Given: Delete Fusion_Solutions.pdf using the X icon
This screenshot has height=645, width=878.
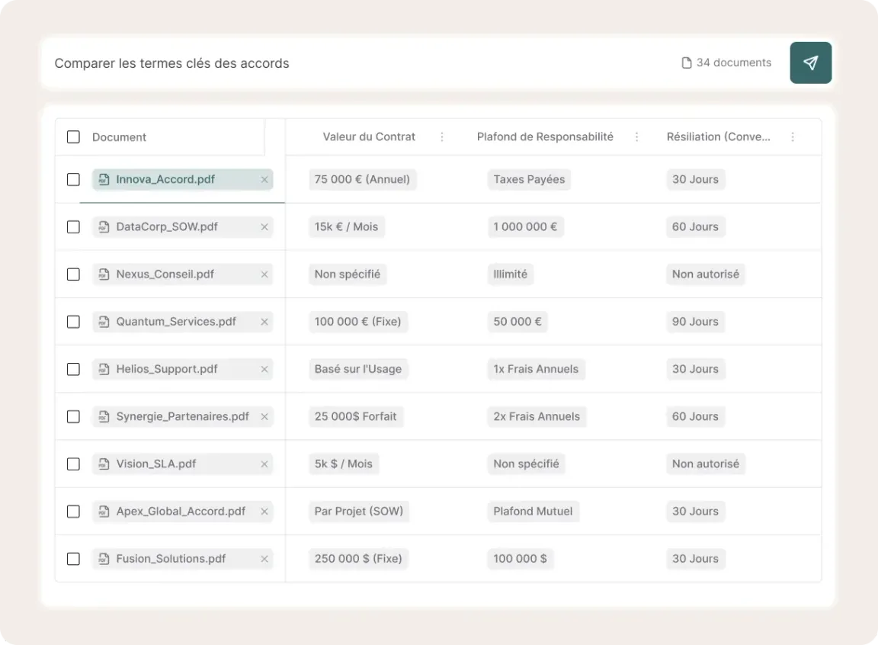Looking at the screenshot, I should pyautogui.click(x=264, y=559).
